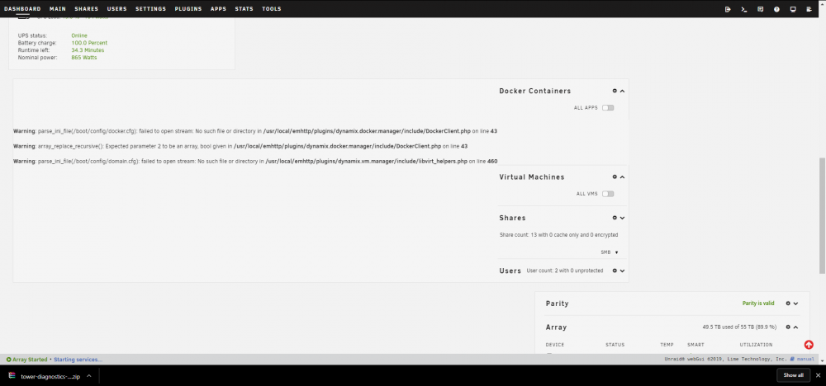
Task: Click the 865 Watts nominal power value
Action: tap(84, 58)
